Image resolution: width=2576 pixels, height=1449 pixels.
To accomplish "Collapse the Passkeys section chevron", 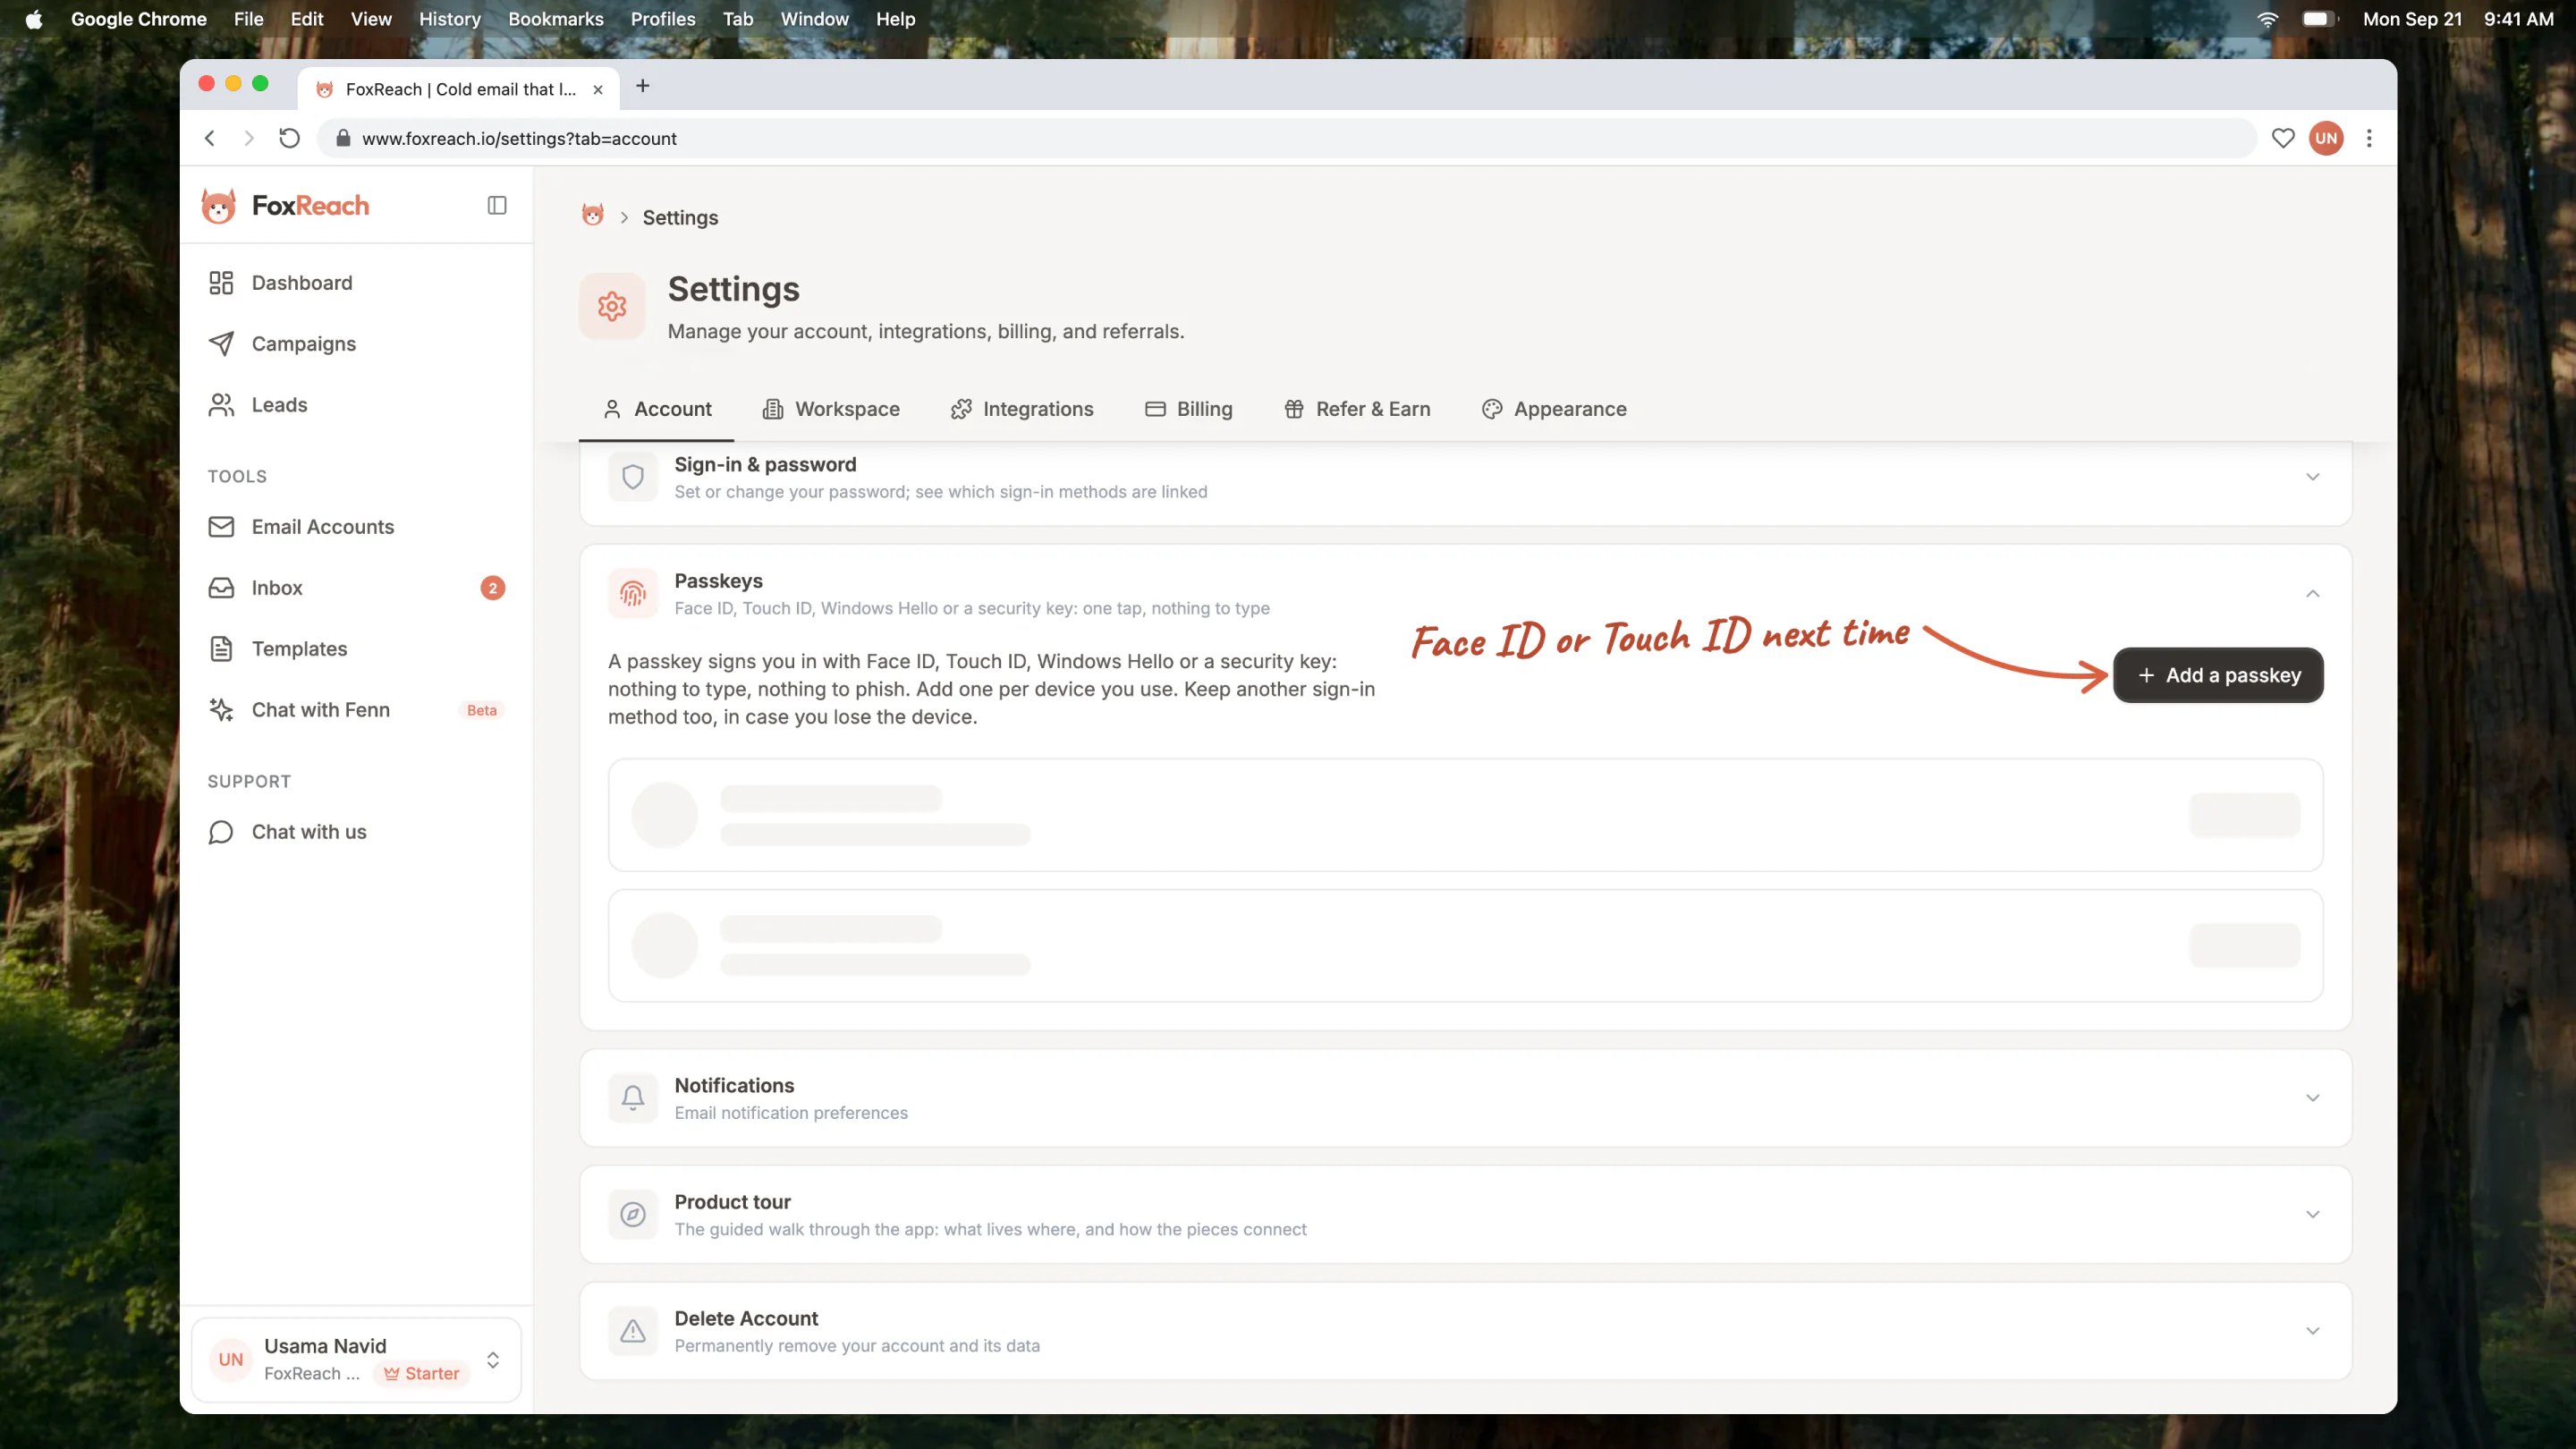I will (x=2313, y=594).
